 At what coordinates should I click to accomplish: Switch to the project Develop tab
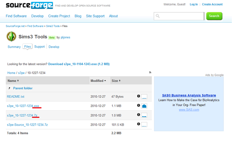[54, 47]
